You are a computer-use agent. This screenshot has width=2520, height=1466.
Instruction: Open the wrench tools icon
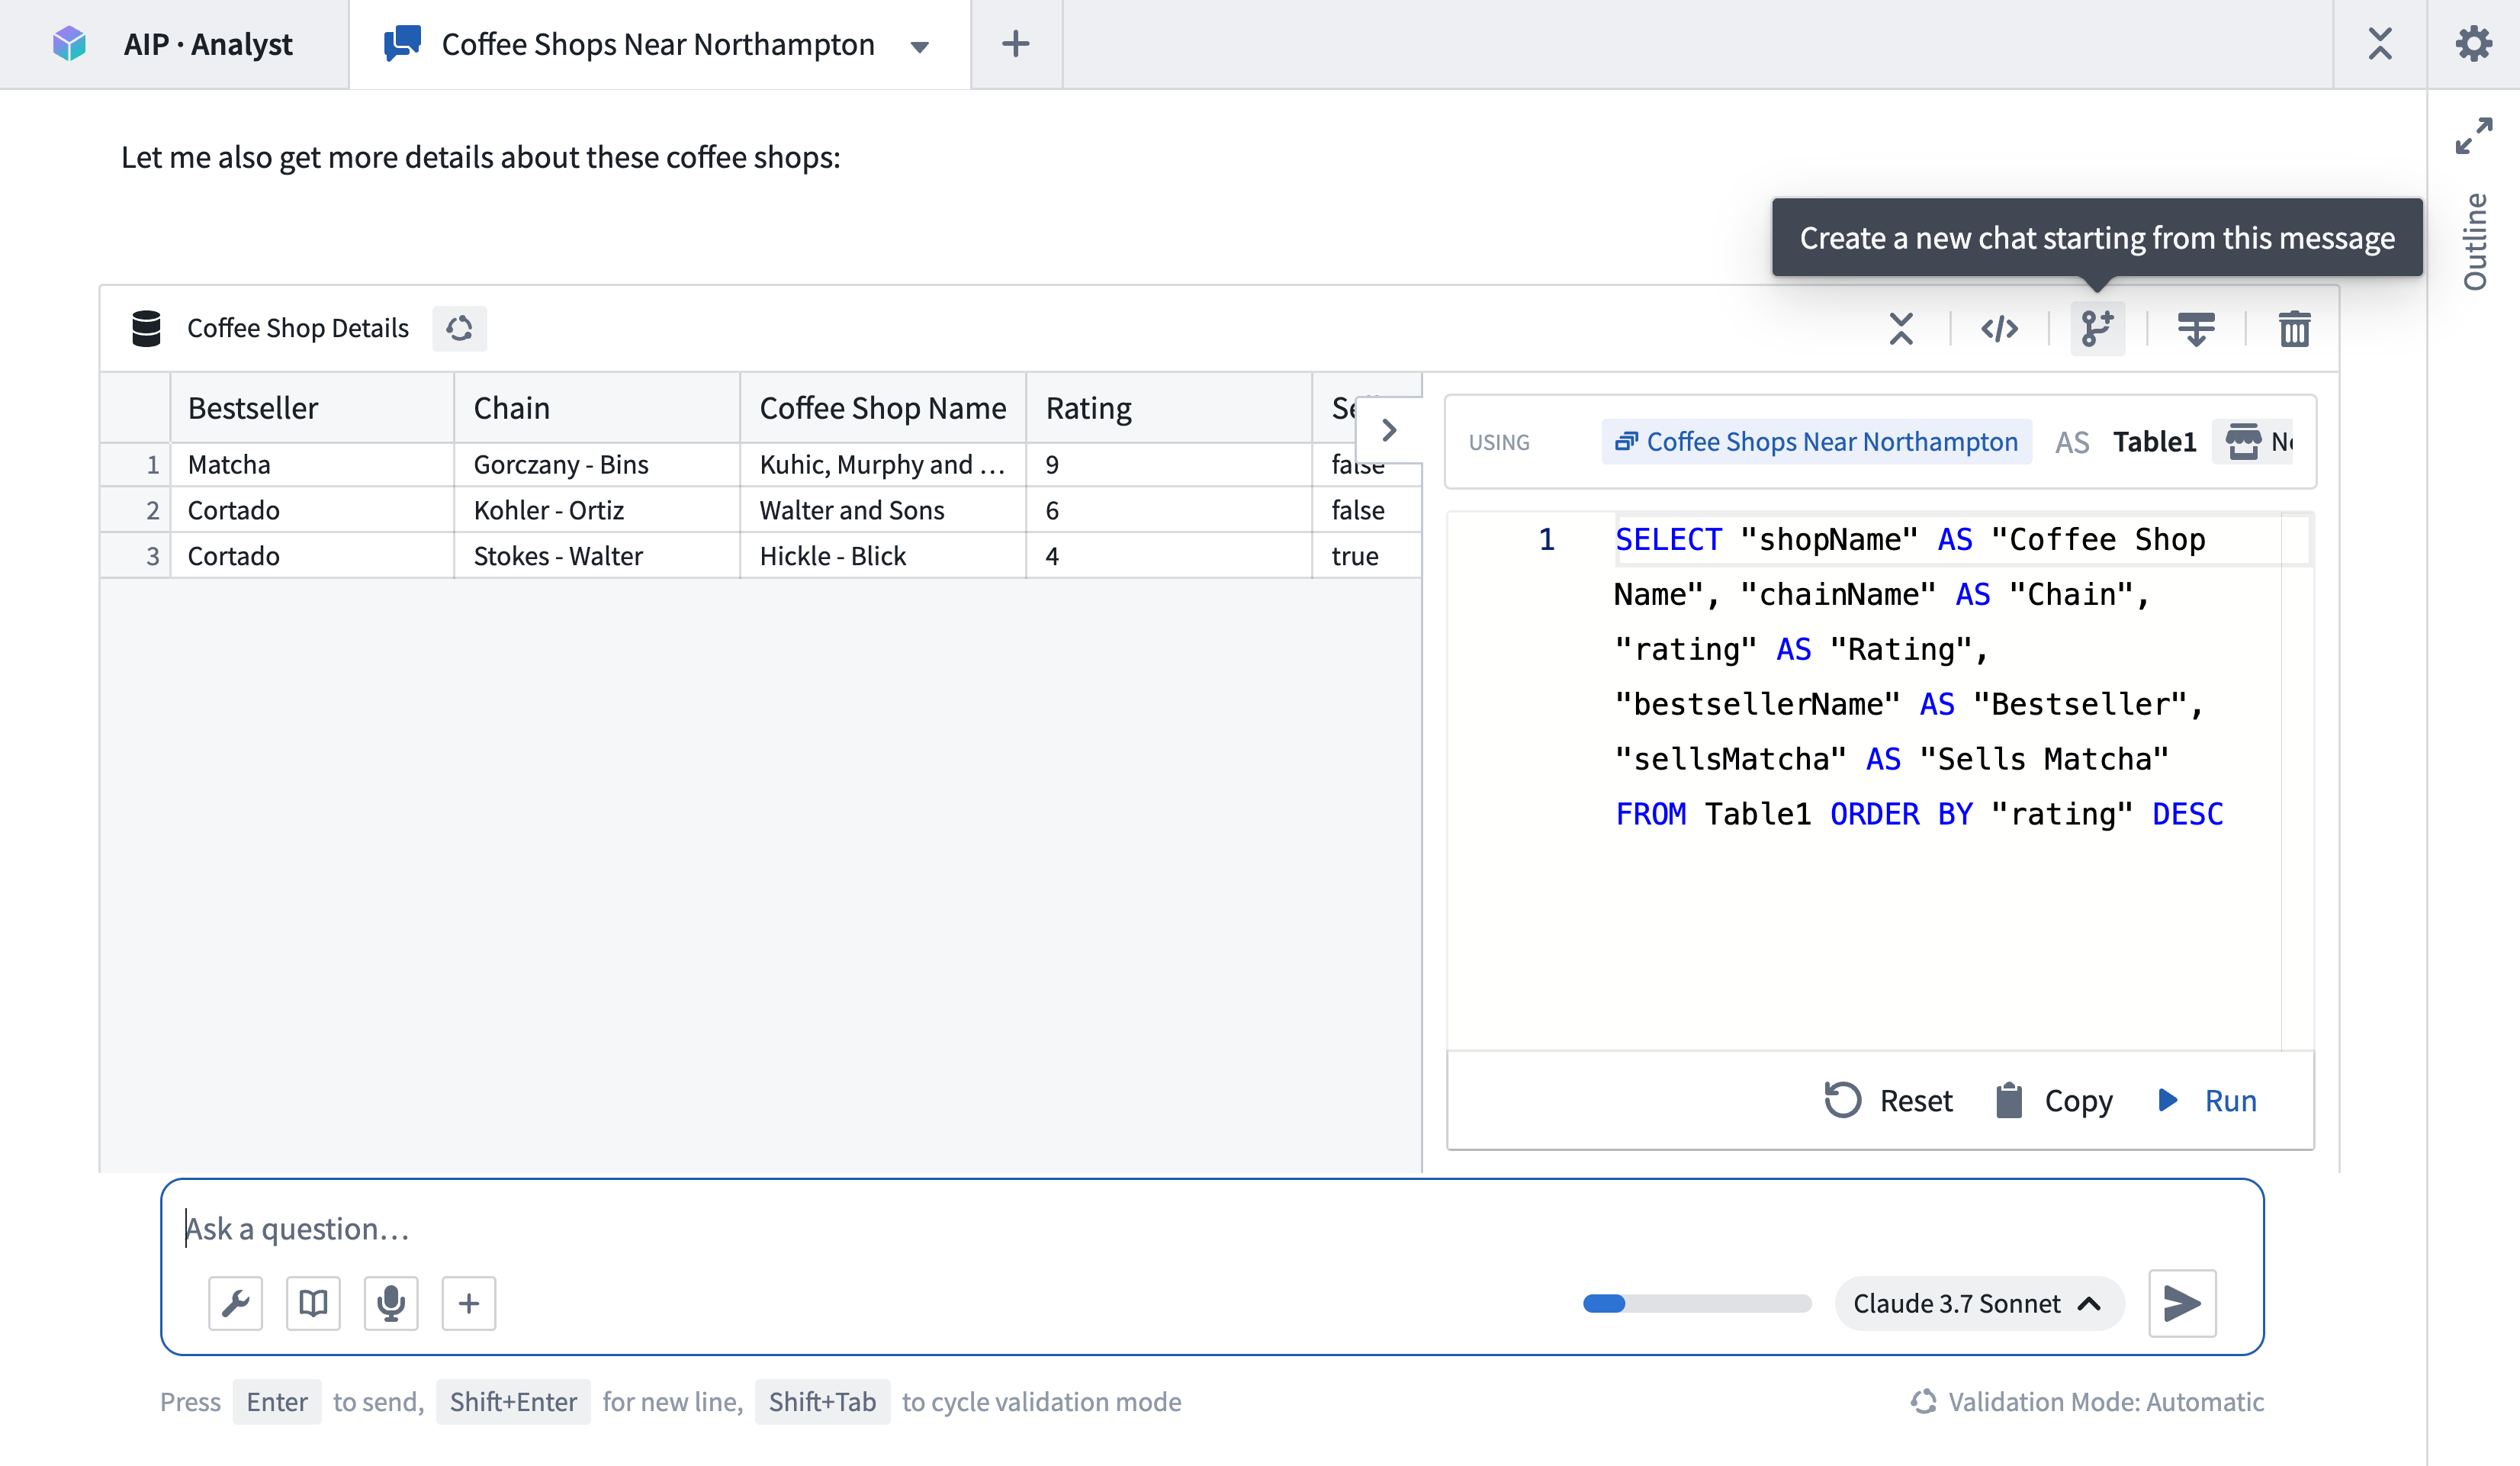coord(236,1303)
